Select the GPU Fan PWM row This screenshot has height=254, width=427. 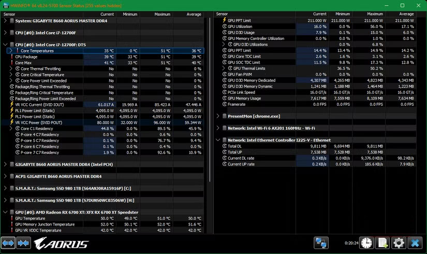coord(315,74)
